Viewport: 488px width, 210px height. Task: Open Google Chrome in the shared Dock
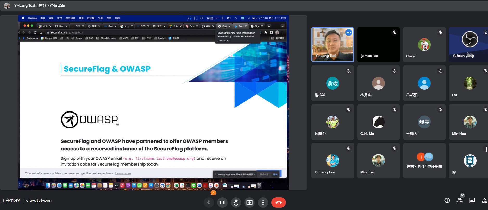[x=168, y=185]
